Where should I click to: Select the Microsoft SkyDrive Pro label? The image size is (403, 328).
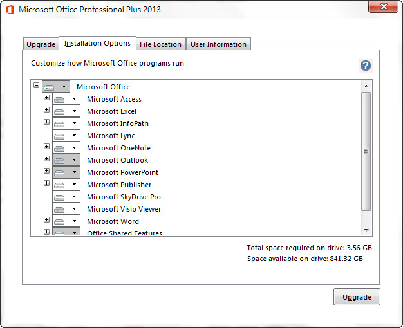point(124,197)
